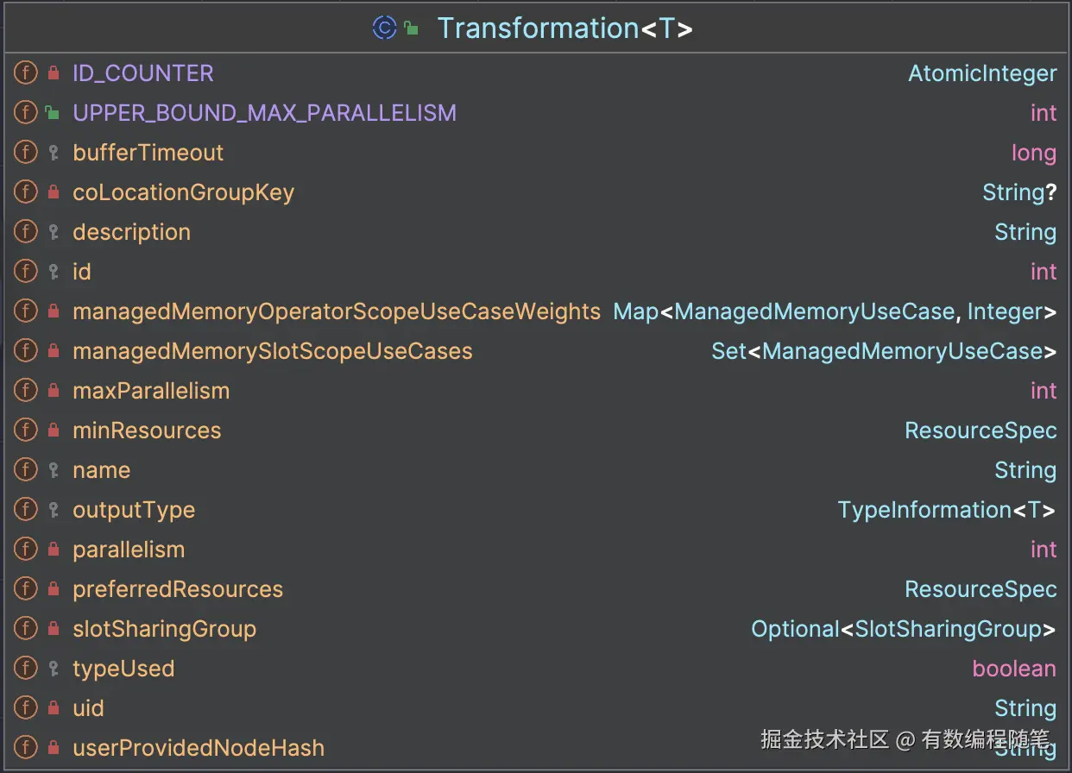The width and height of the screenshot is (1072, 773).
Task: Select the slotSharingGroup field row
Action: point(164,629)
